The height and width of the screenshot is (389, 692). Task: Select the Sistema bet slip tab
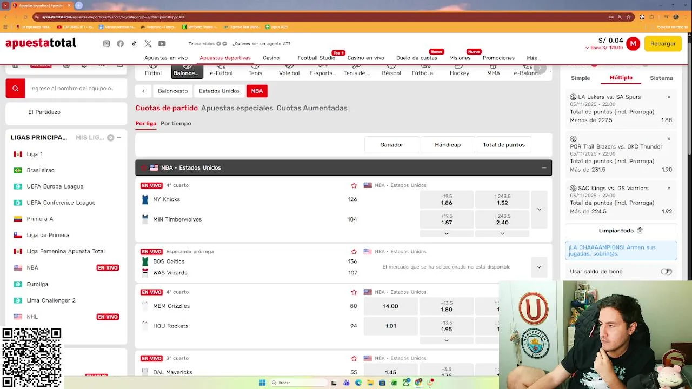coord(661,78)
